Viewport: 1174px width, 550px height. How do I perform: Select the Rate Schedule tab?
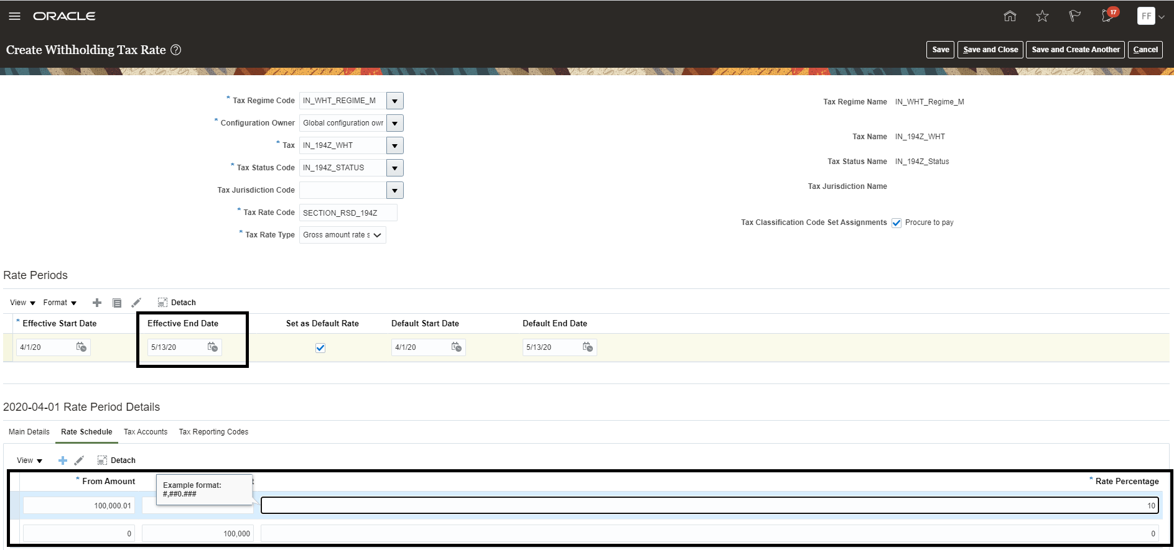point(86,432)
